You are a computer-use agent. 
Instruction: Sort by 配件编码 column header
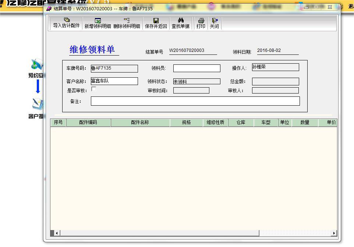(88, 123)
